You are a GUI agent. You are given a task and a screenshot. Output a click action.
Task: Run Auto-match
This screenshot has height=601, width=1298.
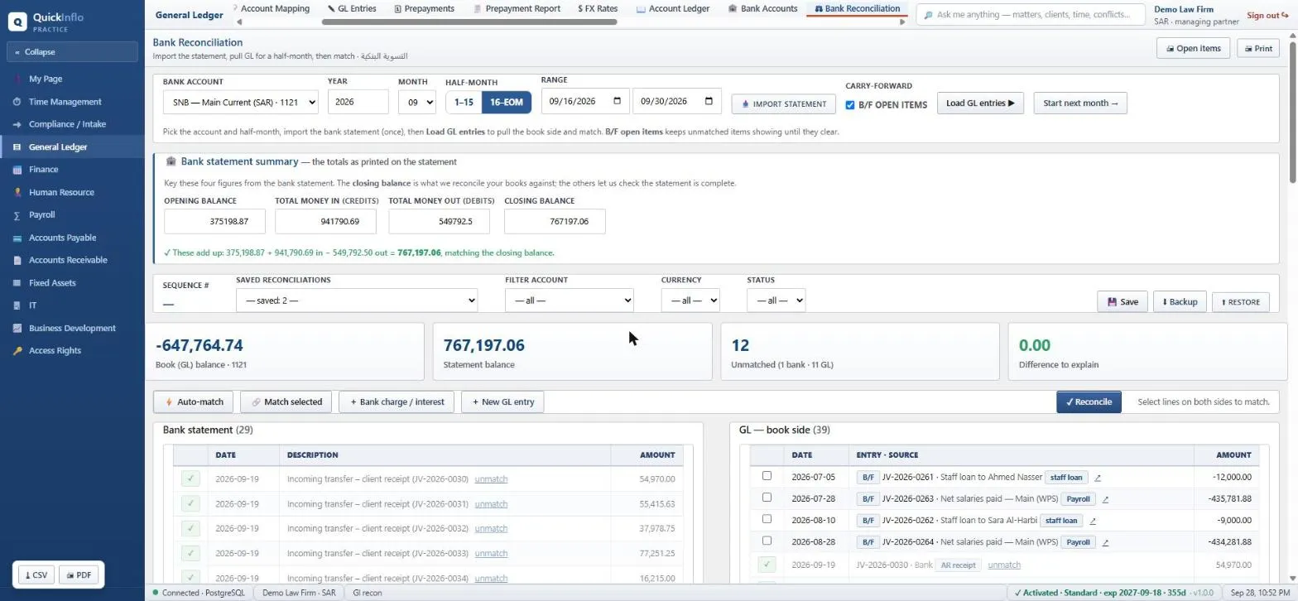pos(194,401)
